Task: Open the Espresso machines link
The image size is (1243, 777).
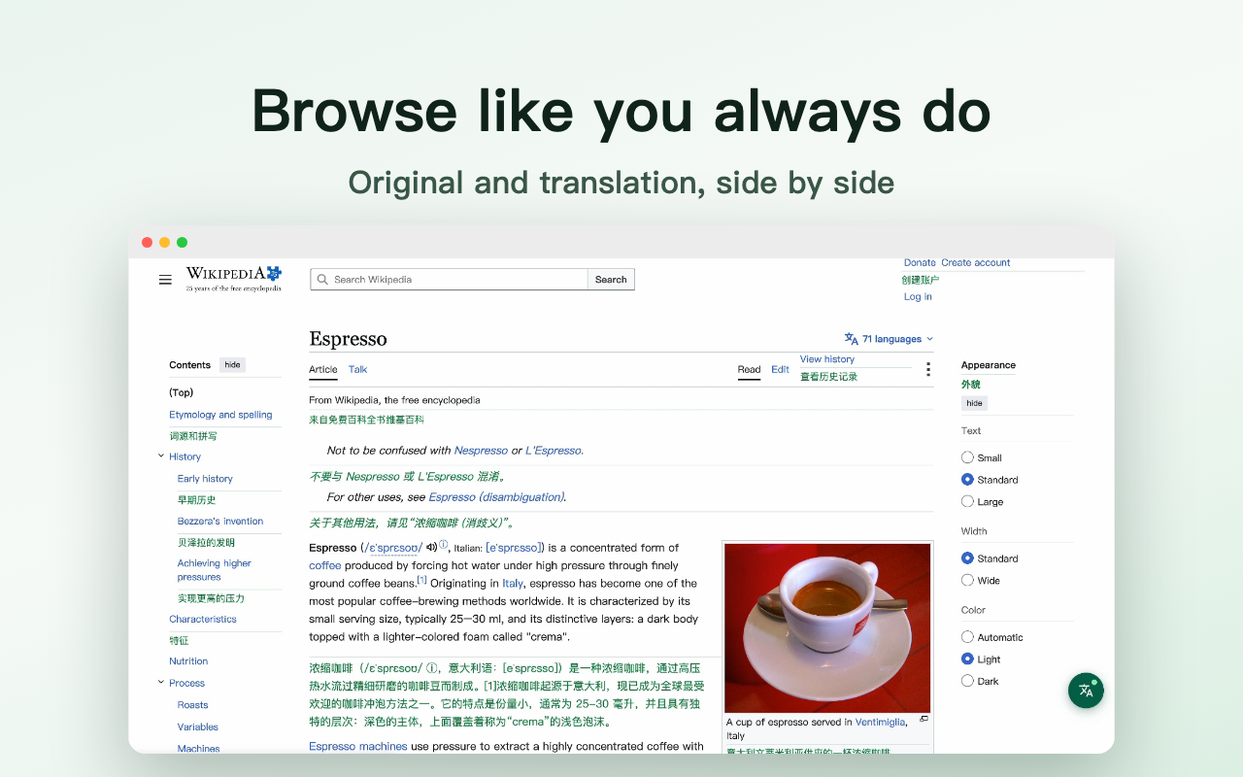Action: [358, 747]
